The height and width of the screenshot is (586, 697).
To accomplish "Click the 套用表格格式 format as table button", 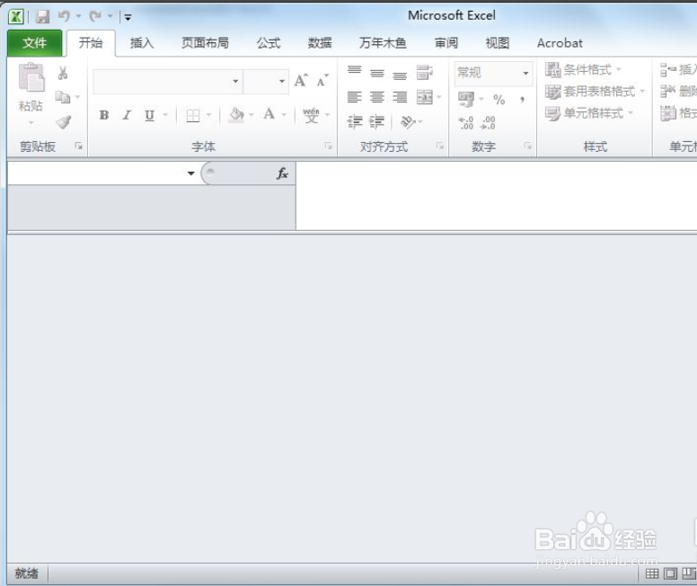I will tap(596, 92).
